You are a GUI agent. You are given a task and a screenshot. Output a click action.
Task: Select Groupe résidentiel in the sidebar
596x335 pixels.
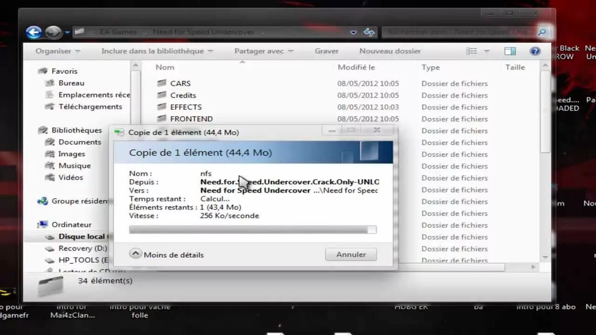click(x=80, y=201)
